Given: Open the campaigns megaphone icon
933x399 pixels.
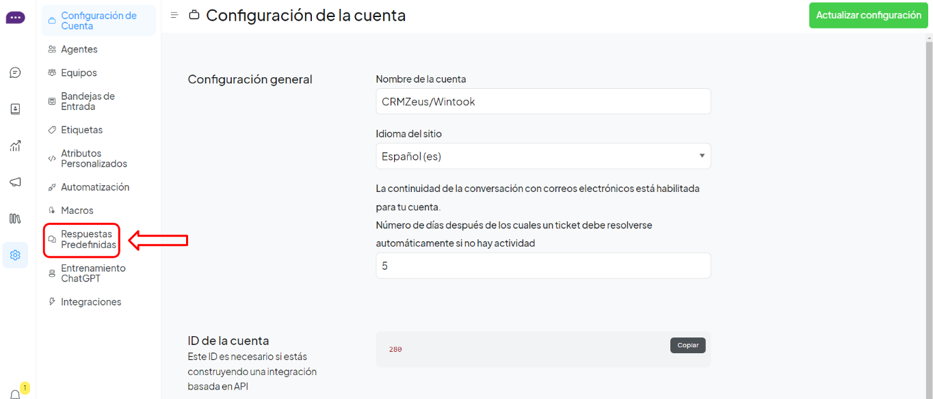Looking at the screenshot, I should (15, 182).
